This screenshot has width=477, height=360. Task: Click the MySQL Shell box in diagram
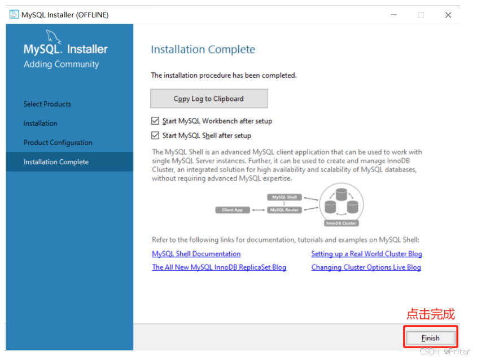coord(285,197)
